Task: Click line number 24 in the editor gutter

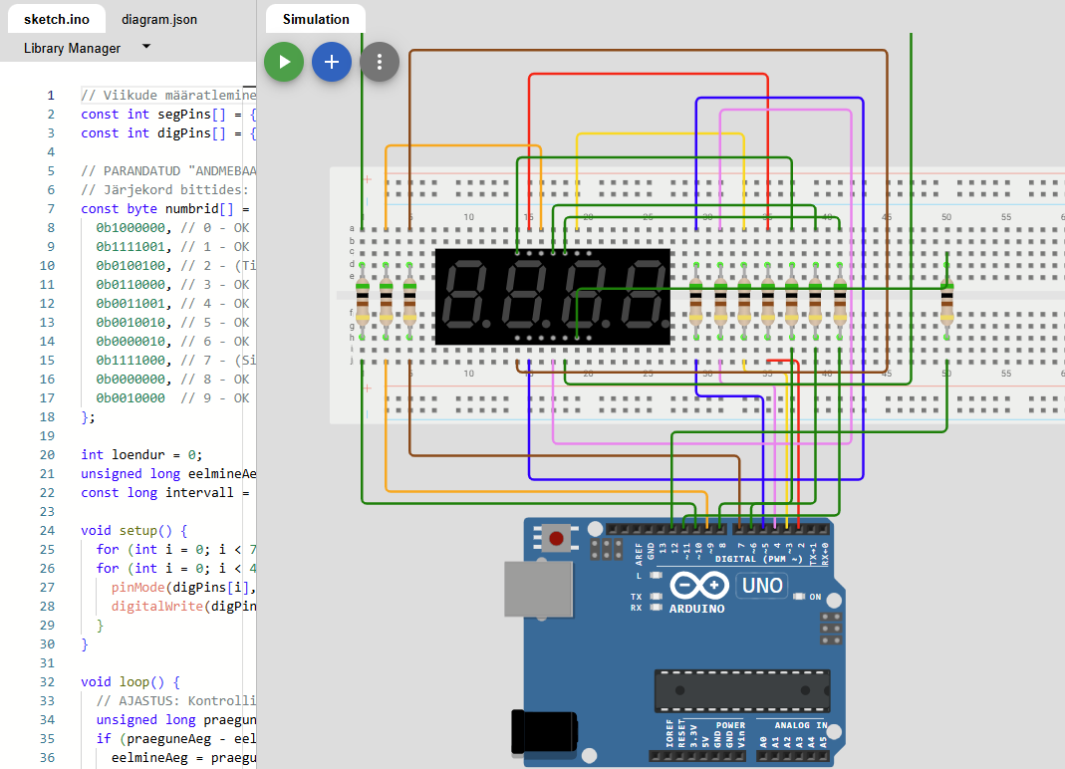Action: pyautogui.click(x=47, y=531)
